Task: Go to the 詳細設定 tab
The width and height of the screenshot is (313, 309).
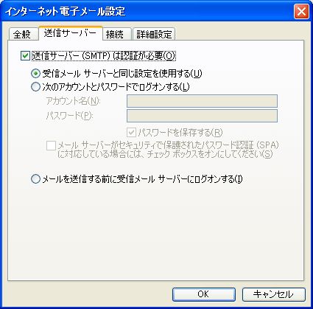Action: pyautogui.click(x=154, y=34)
